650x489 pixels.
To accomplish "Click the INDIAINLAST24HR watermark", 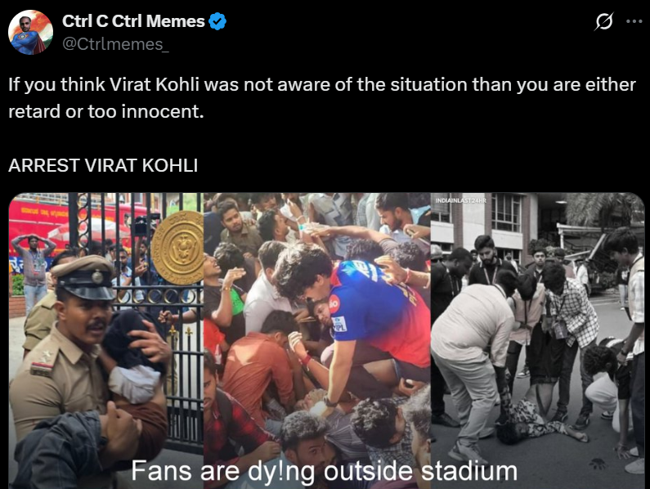I will [x=460, y=200].
